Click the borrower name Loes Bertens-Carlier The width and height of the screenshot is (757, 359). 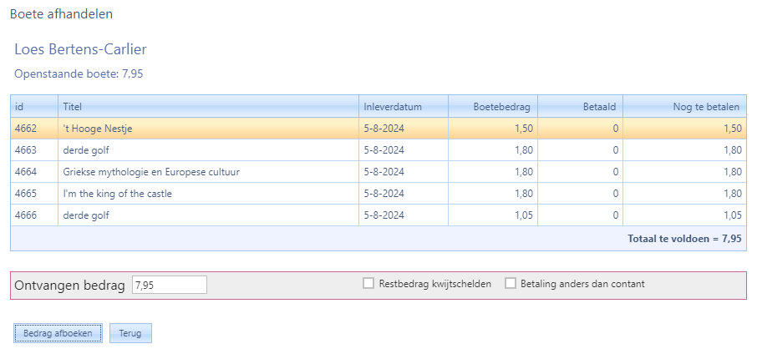tap(80, 49)
